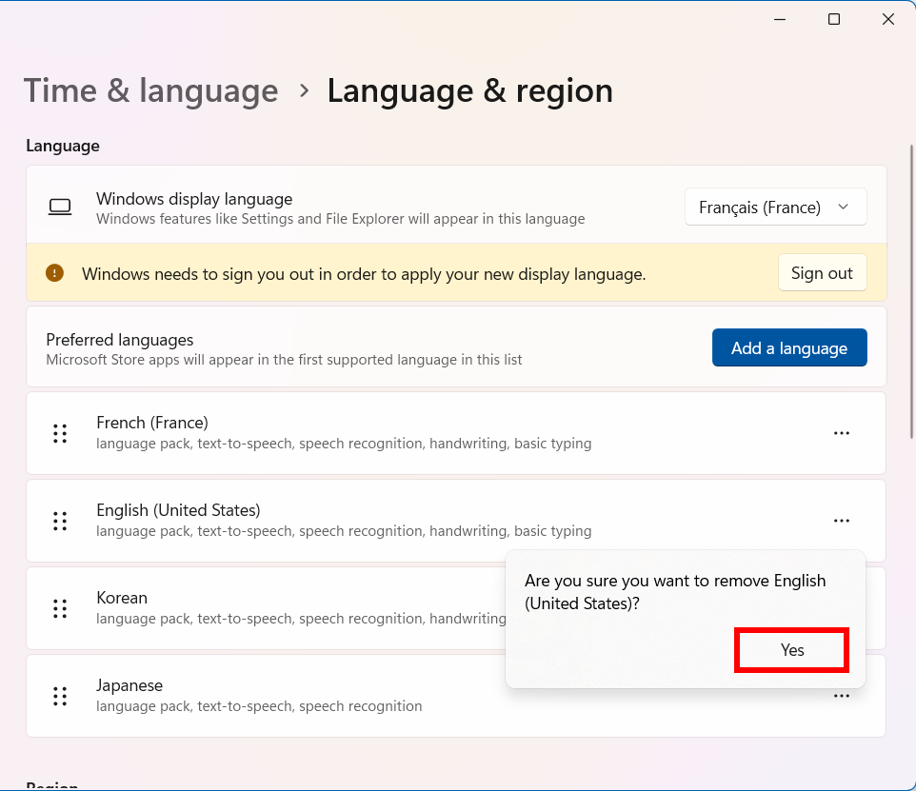Confirm removal by clicking Yes

(x=791, y=650)
